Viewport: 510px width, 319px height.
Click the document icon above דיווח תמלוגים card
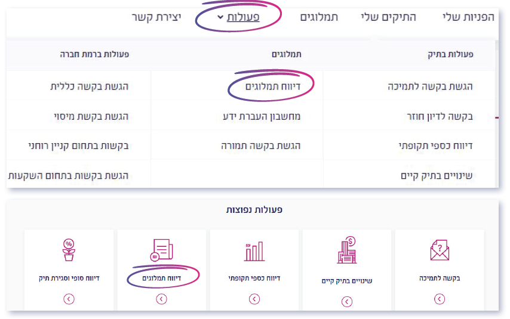coord(162,249)
